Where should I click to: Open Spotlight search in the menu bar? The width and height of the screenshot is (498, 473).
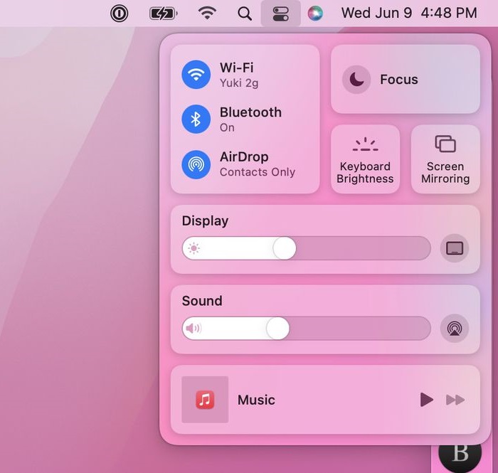tap(245, 14)
